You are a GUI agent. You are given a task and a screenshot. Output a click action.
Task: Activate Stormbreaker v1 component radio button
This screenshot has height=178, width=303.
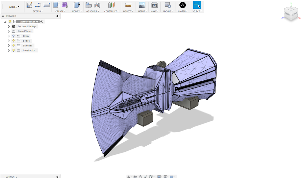coord(42,22)
